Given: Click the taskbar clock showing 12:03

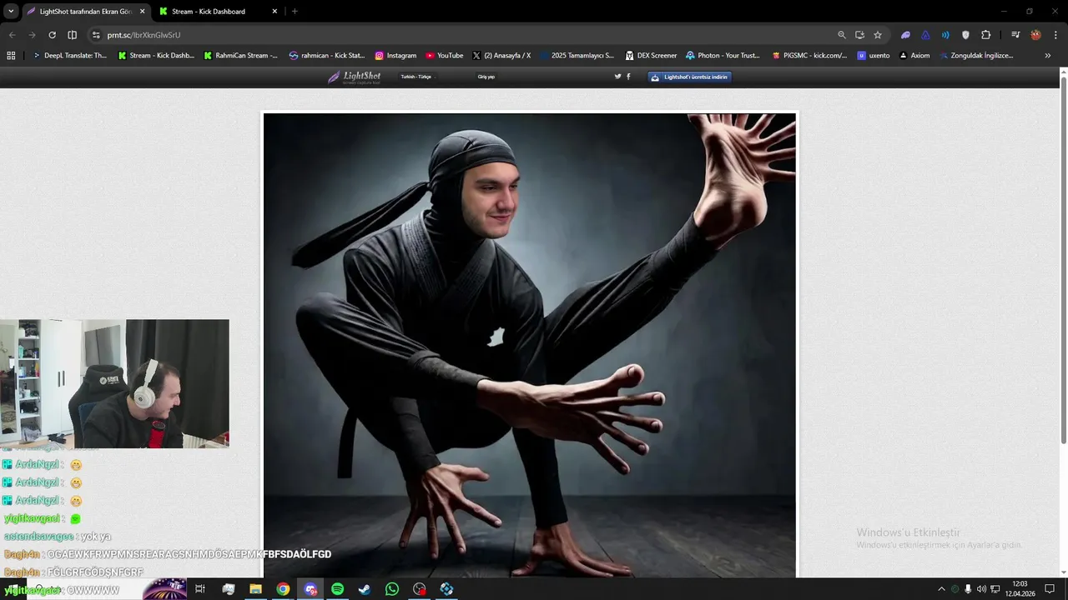Looking at the screenshot, I should (x=1020, y=589).
